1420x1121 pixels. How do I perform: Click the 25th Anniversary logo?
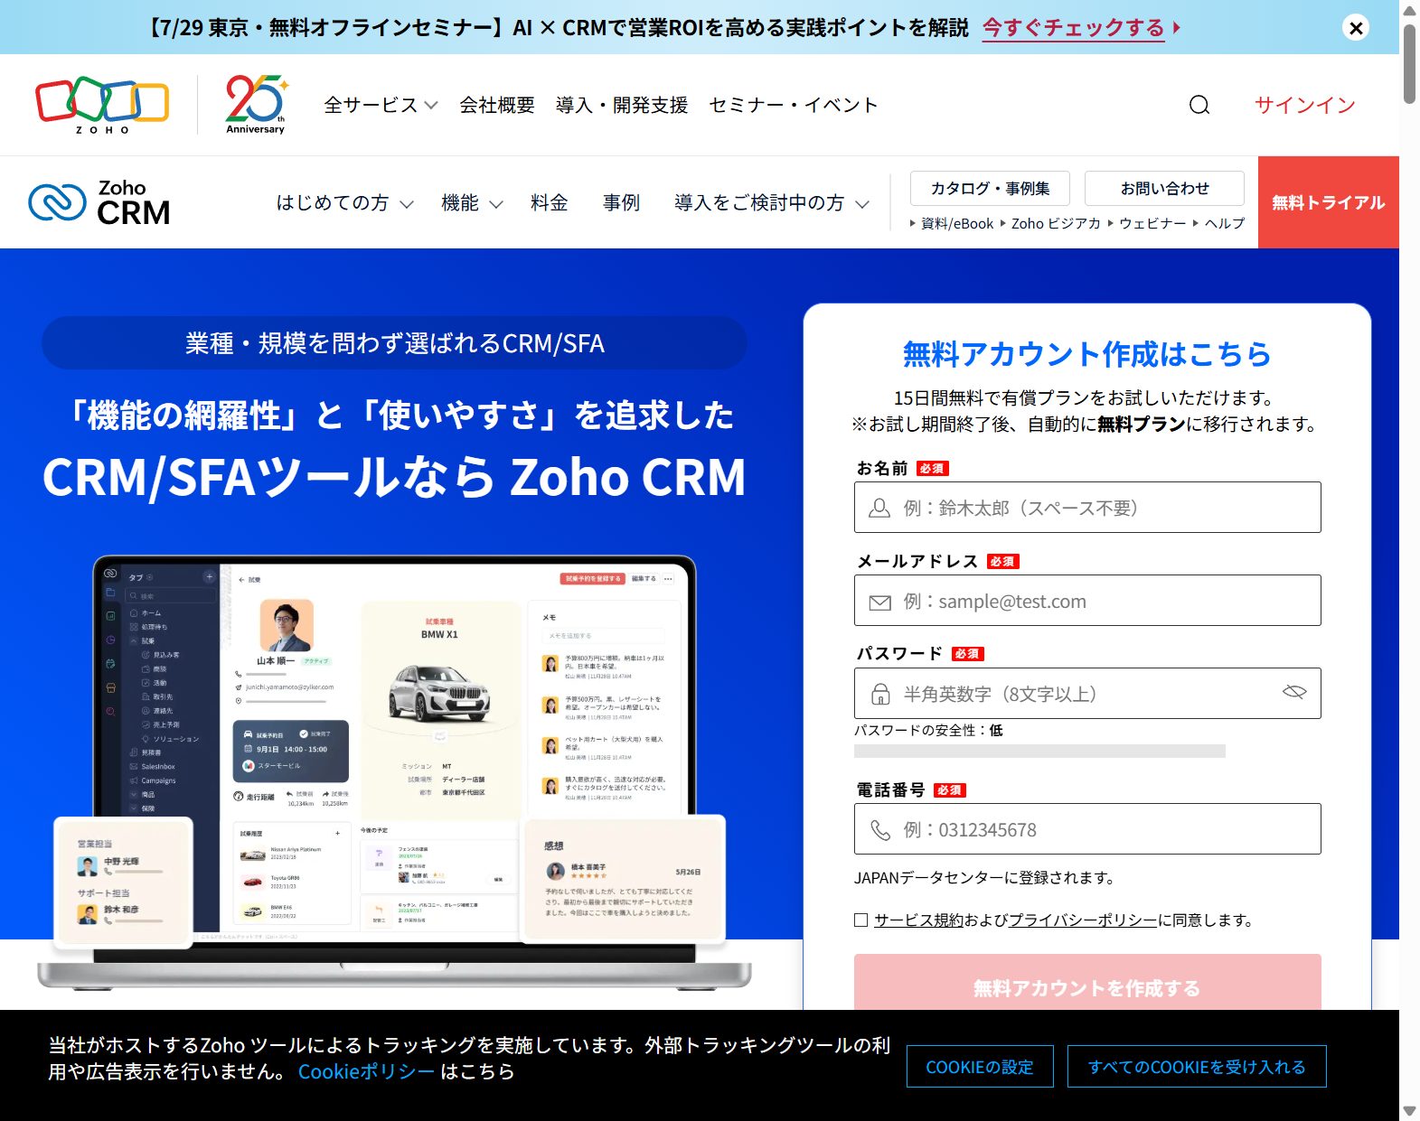256,105
